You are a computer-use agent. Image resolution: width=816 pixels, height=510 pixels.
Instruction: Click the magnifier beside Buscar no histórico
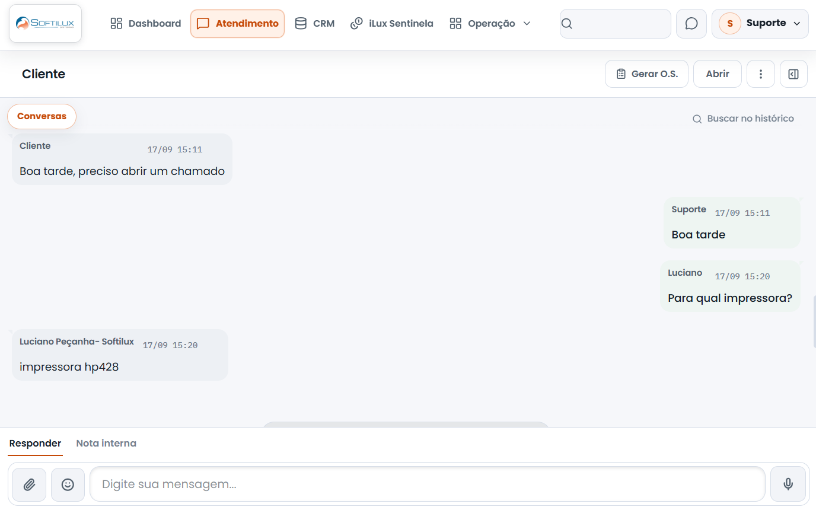click(697, 119)
